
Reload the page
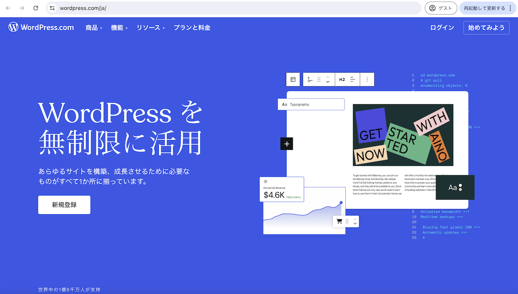tap(36, 8)
